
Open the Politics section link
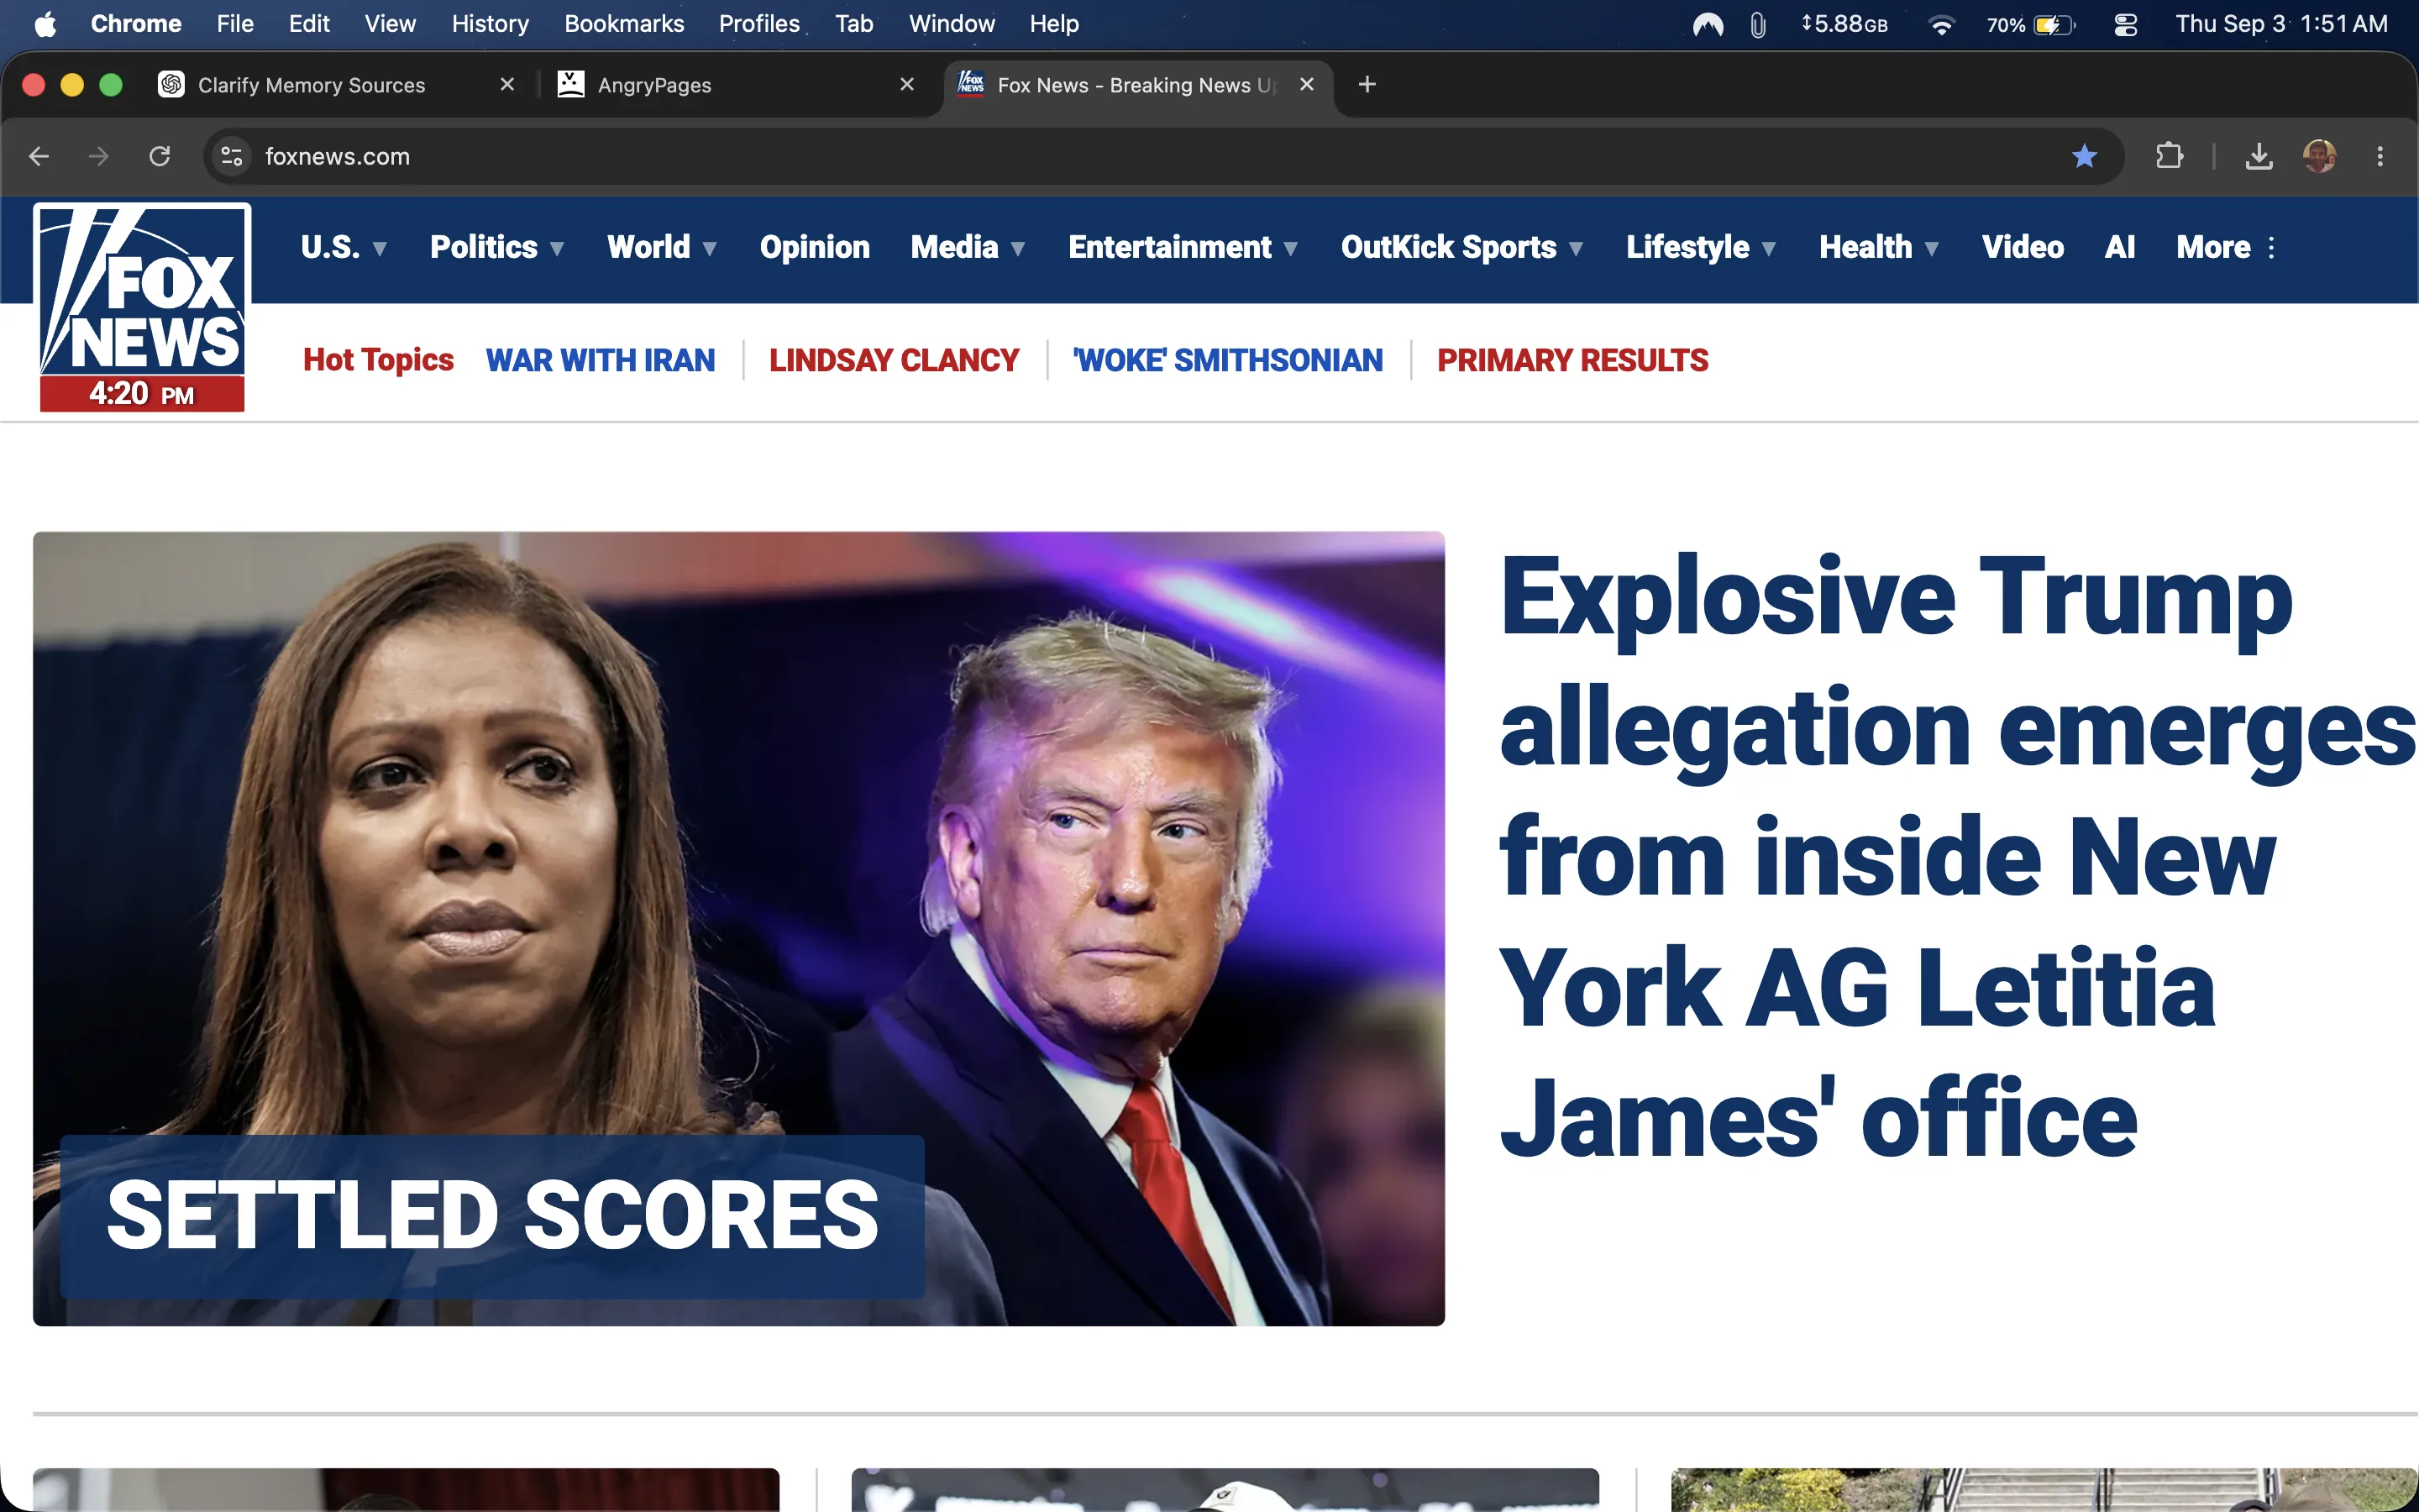click(x=484, y=247)
